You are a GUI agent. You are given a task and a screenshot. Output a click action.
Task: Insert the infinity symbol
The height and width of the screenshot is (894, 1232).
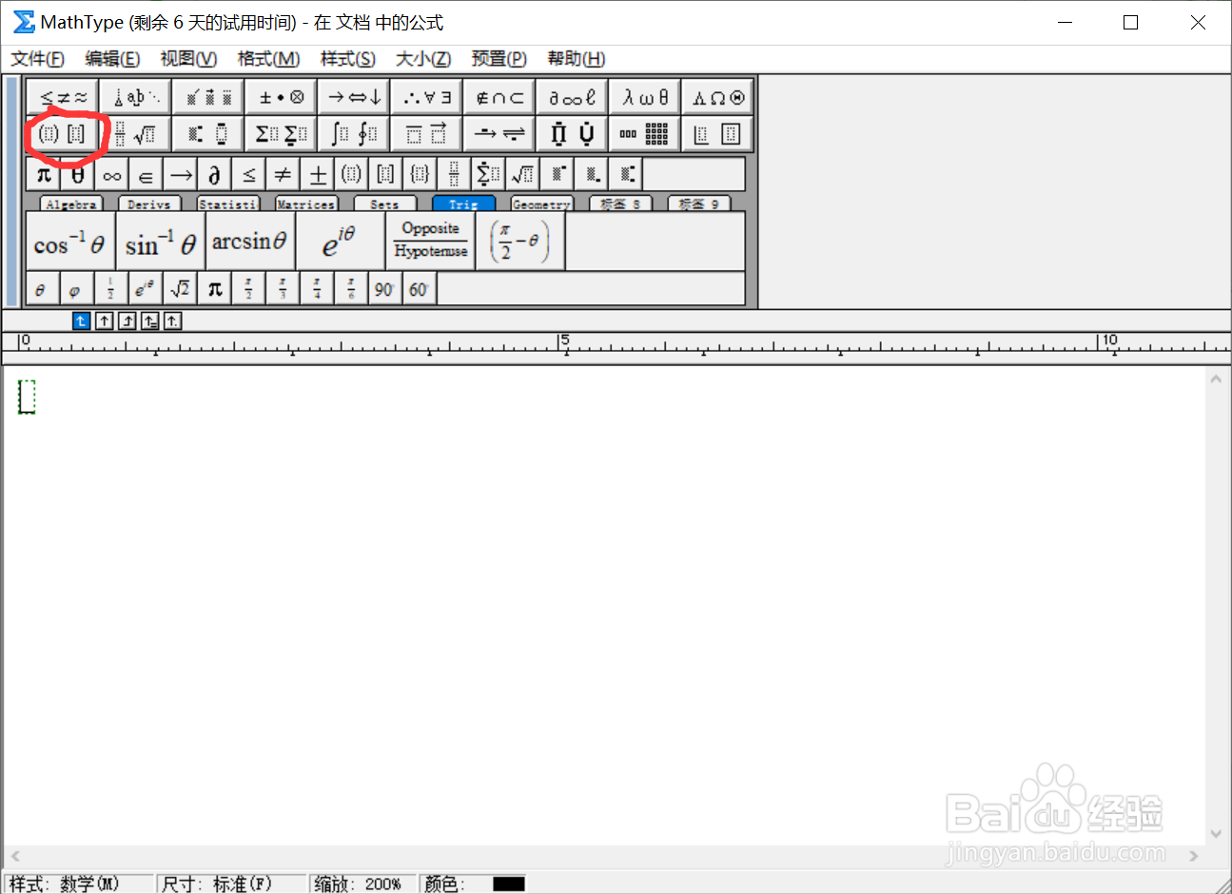click(112, 175)
